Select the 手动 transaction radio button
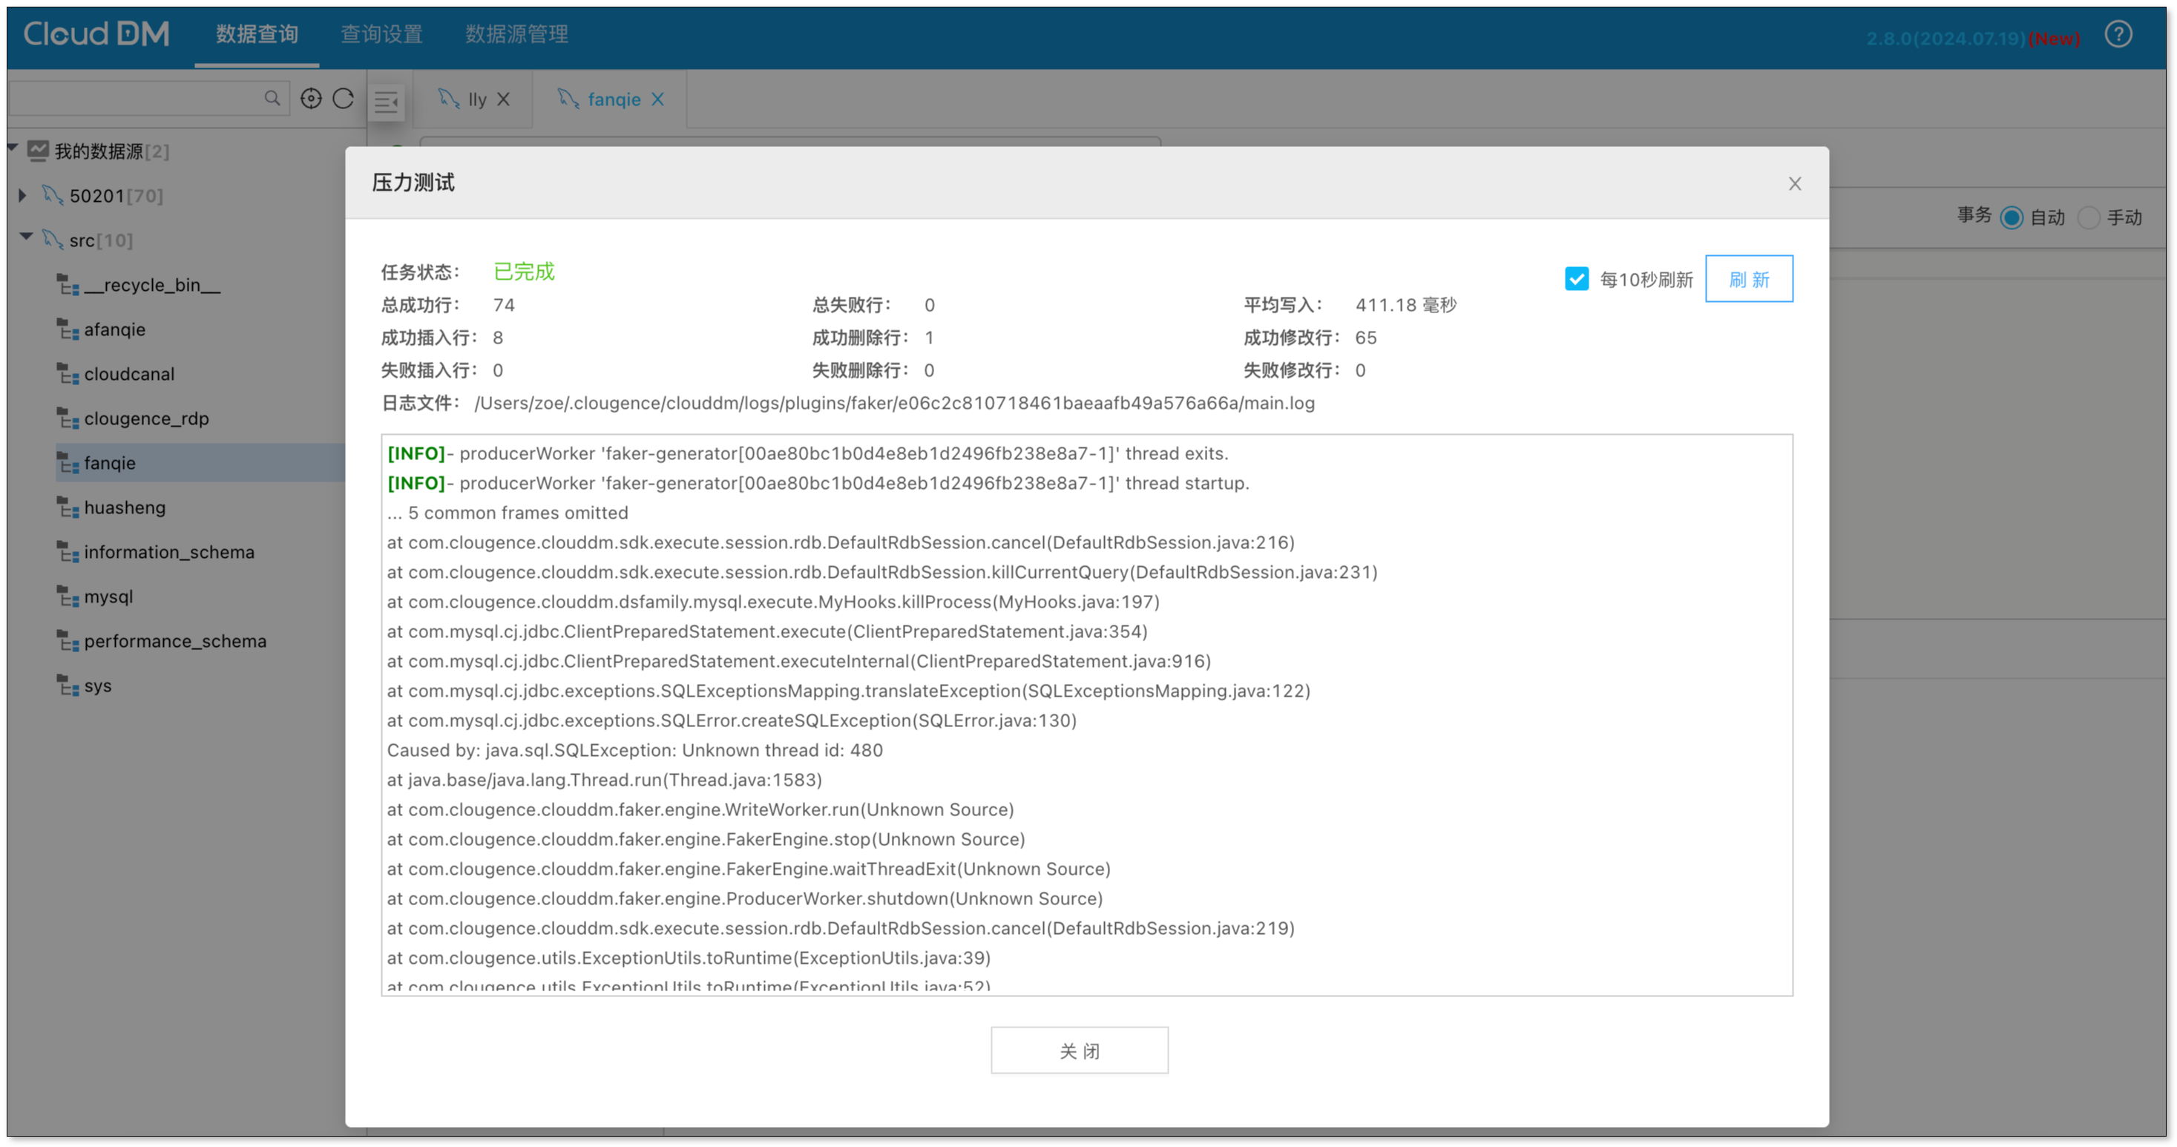The width and height of the screenshot is (2177, 1147). [2088, 218]
